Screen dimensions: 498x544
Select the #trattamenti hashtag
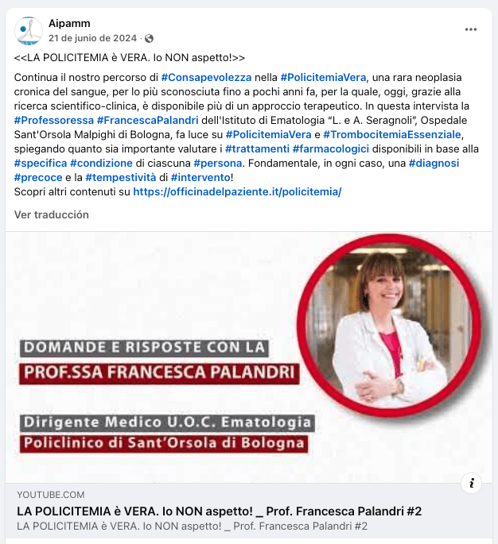tap(257, 149)
